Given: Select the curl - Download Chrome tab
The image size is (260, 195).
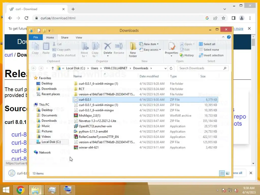Looking at the screenshot, I should tap(37, 9).
